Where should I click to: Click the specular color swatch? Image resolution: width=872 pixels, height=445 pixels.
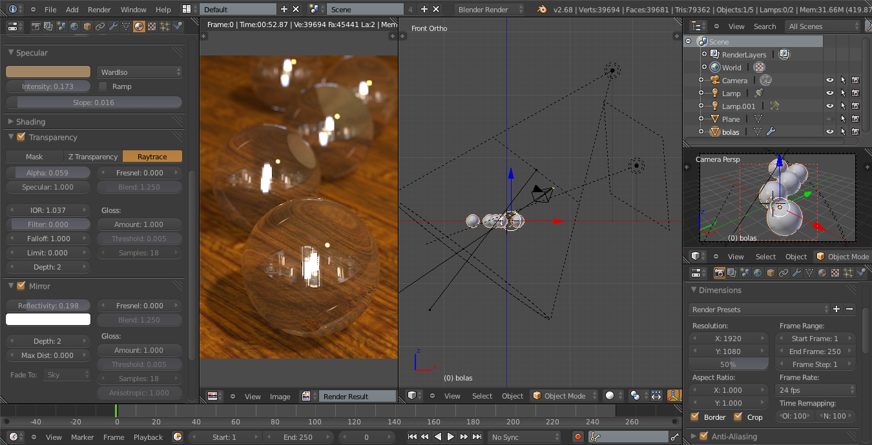[48, 72]
